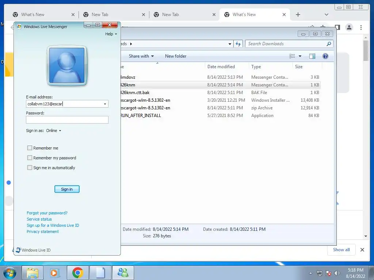The width and height of the screenshot is (374, 280).
Task: Open Google Chrome from the taskbar
Action: click(x=78, y=273)
